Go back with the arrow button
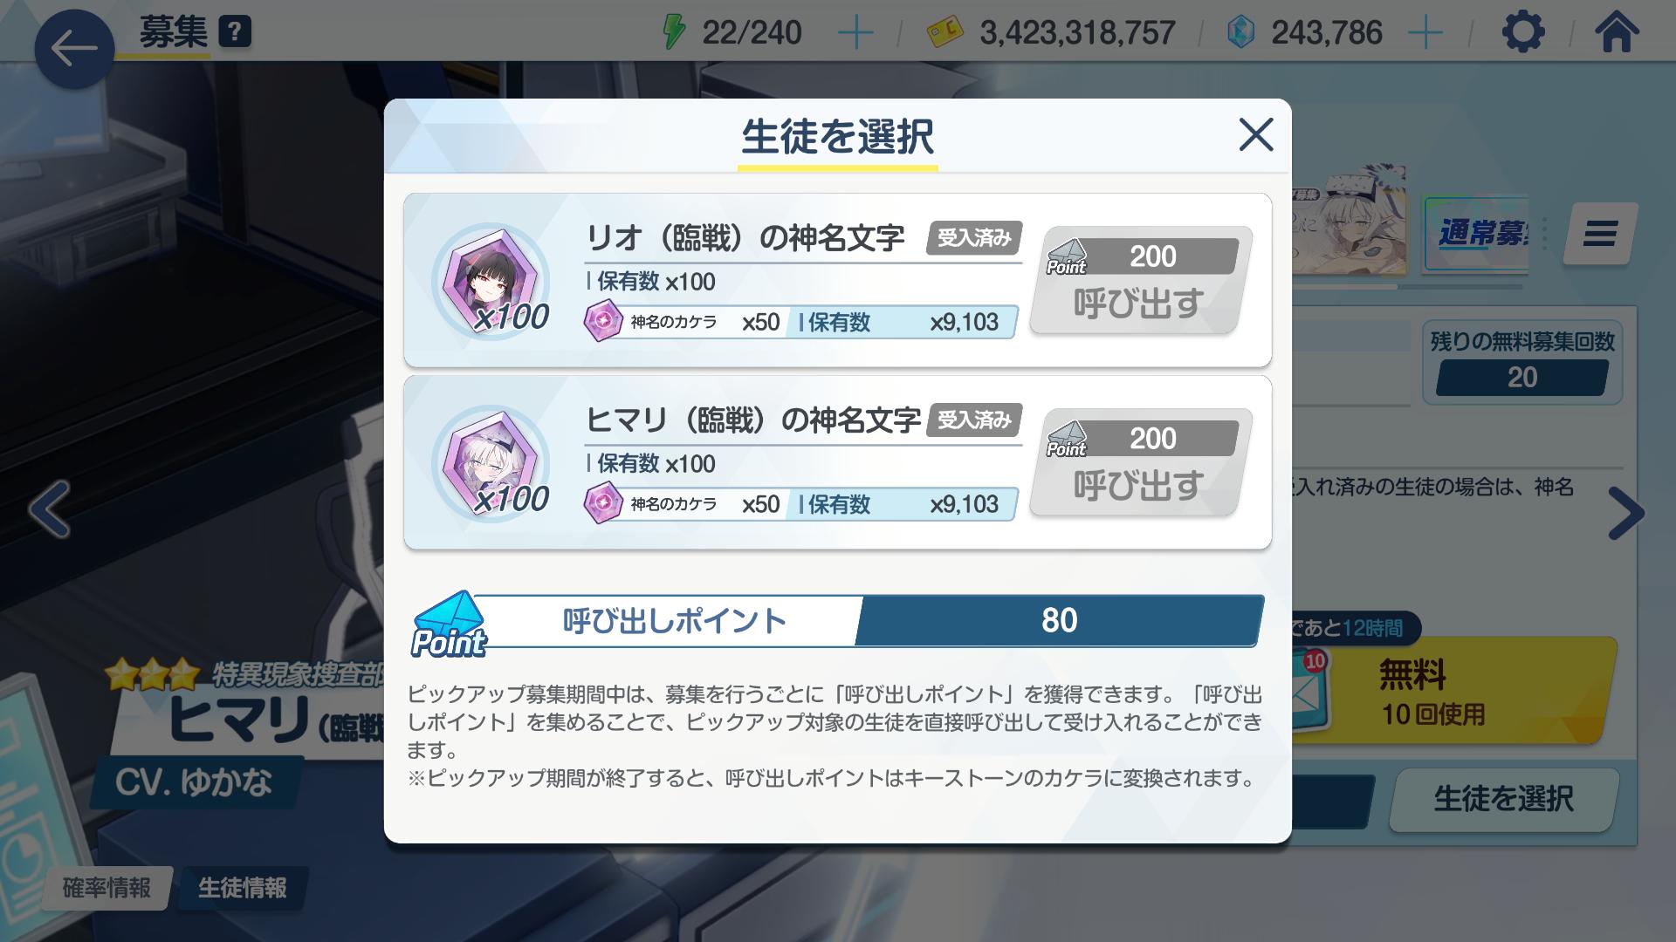The width and height of the screenshot is (1676, 942). click(74, 49)
